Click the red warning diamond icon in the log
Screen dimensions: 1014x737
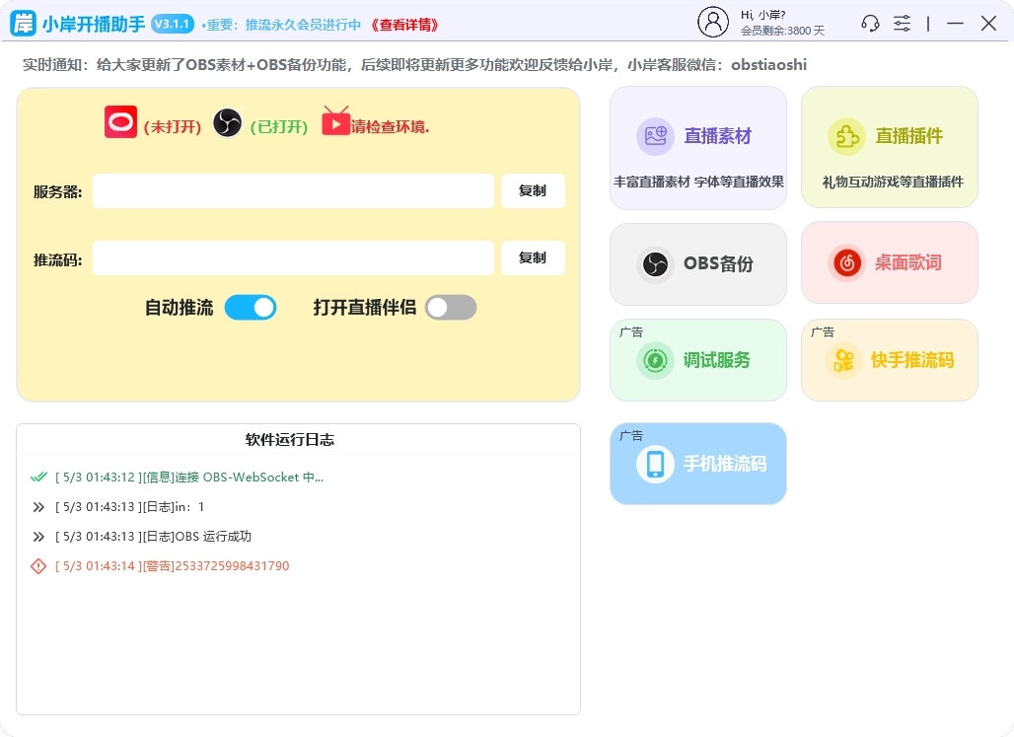(x=38, y=566)
